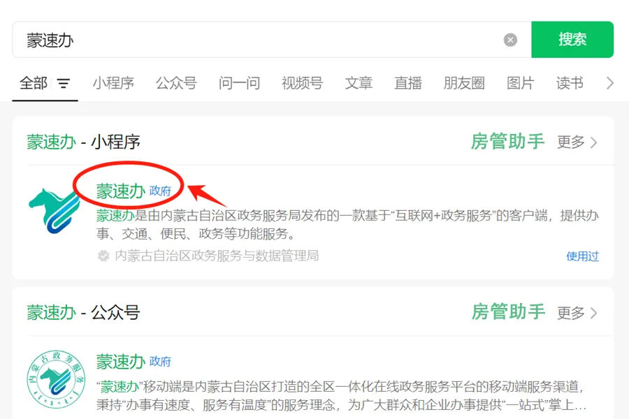Select the 视频号 tab
629x419 pixels.
pos(302,83)
